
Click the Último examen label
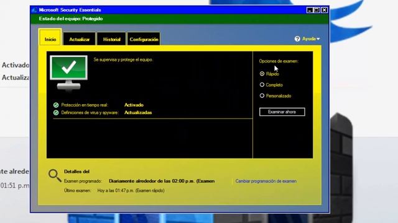[x=77, y=190]
